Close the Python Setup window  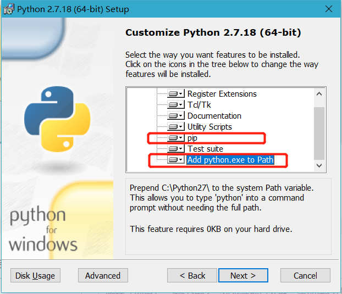point(328,9)
